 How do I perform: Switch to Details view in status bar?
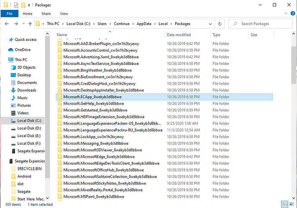[x=285, y=204]
